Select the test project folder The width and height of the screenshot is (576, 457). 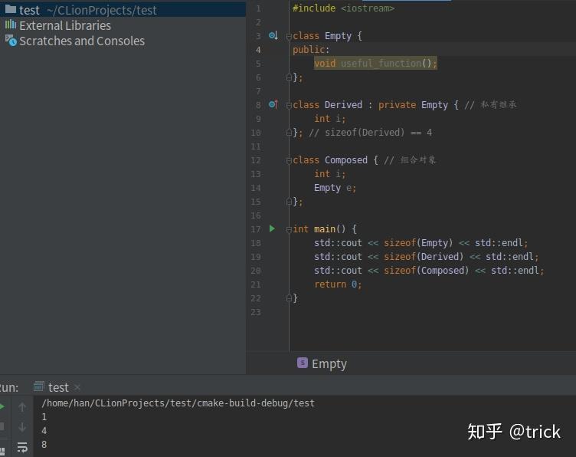pos(123,10)
